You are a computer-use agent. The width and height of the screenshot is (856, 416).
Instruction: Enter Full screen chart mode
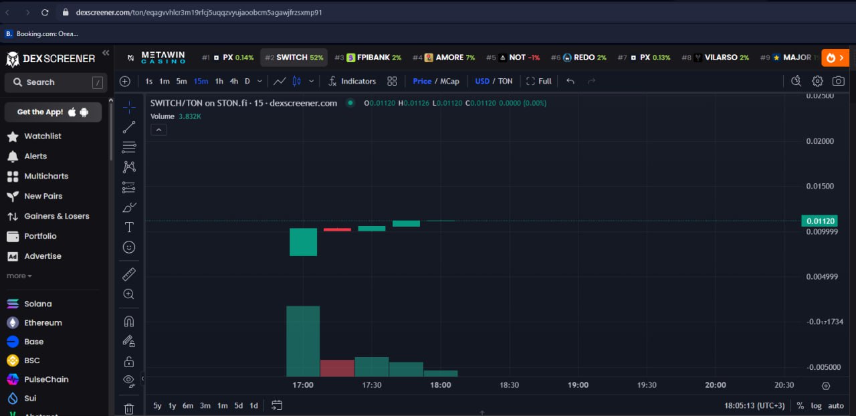[x=539, y=81]
